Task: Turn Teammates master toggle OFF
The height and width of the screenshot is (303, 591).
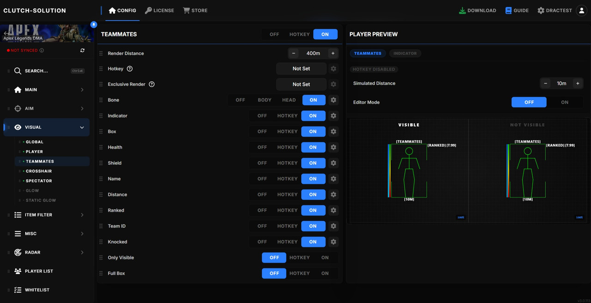Action: point(274,34)
